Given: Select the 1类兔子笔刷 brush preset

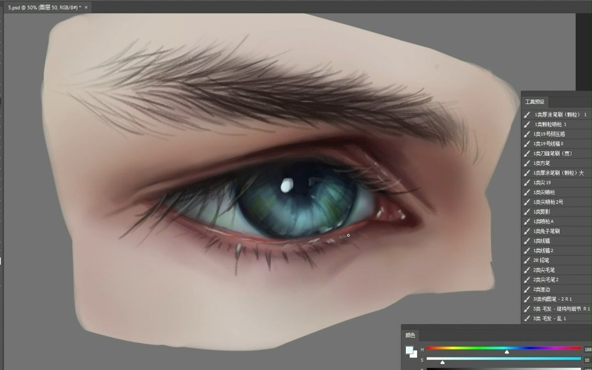Looking at the screenshot, I should [x=557, y=231].
